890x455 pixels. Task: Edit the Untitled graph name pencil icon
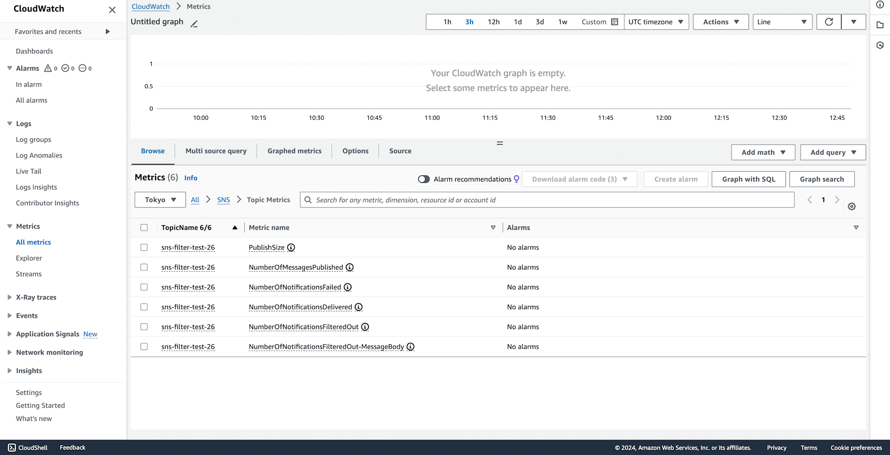[x=194, y=24]
